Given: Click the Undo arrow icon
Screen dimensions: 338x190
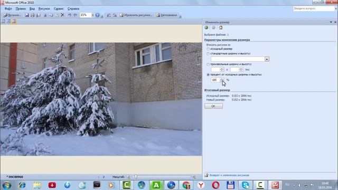Looking at the screenshot, I should tap(70, 15).
